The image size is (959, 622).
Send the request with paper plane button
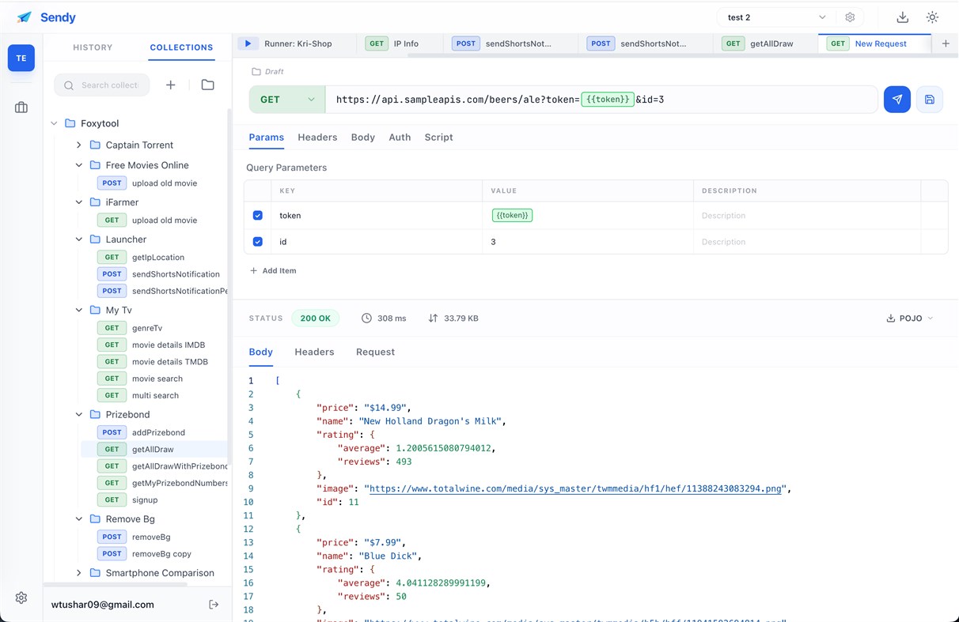[896, 100]
